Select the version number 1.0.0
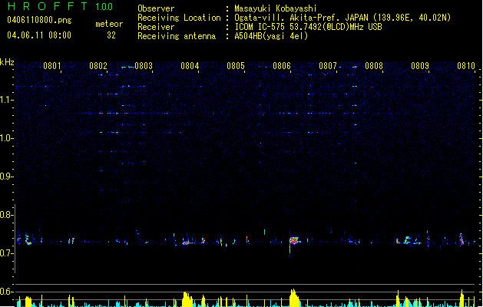The width and height of the screenshot is (483, 307). point(104,7)
